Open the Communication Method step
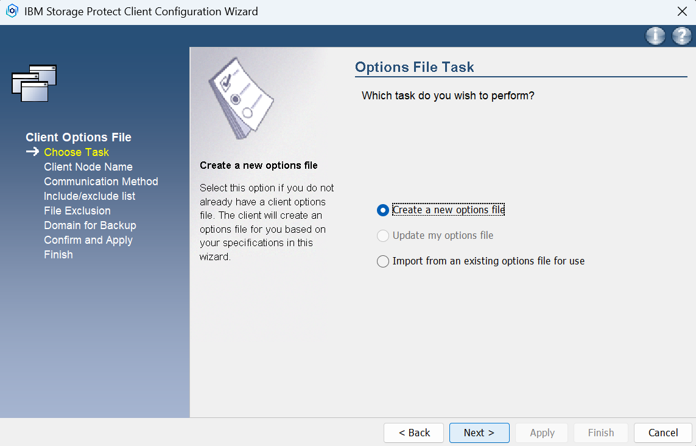 tap(100, 182)
